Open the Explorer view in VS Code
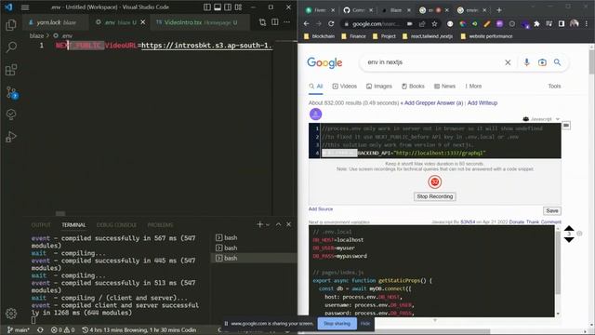Image resolution: width=595 pixels, height=335 pixels. (x=11, y=25)
